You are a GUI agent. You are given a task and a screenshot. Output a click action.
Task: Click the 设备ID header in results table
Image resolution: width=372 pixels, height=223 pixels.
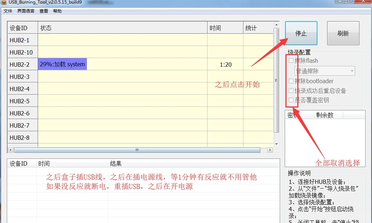[22, 163]
